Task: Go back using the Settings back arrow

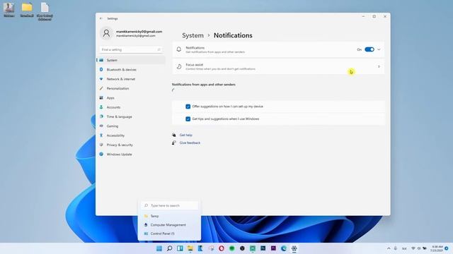Action: 101,18
